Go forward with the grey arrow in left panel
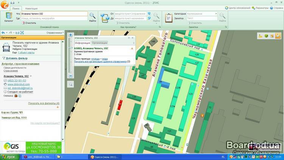This screenshot has width=284, height=160. [x=11, y=33]
